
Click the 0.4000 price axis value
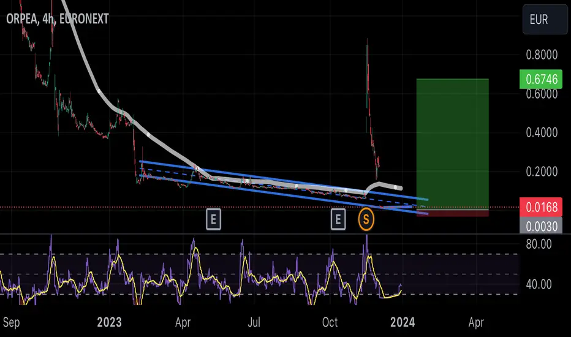point(542,132)
